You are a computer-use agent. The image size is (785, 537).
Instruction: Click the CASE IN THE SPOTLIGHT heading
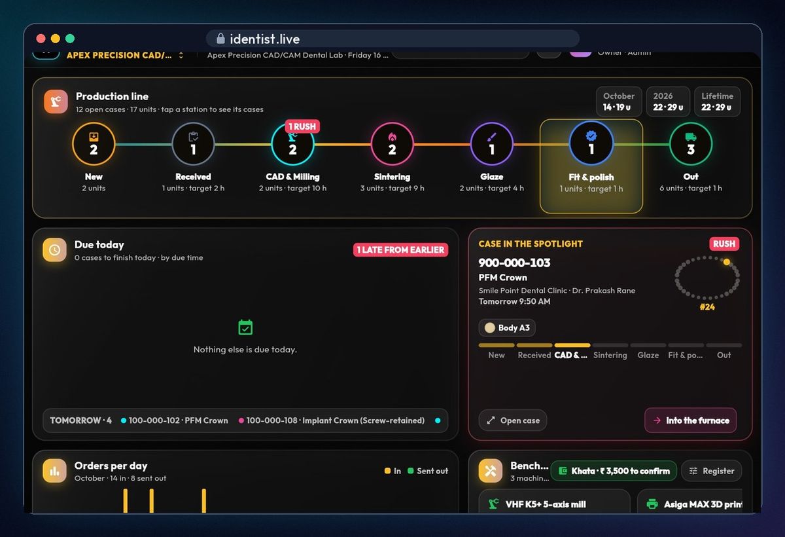(531, 244)
